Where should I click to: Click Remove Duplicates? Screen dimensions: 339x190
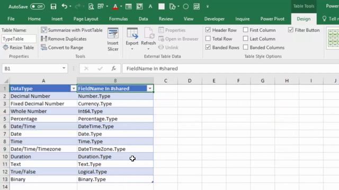64,39
